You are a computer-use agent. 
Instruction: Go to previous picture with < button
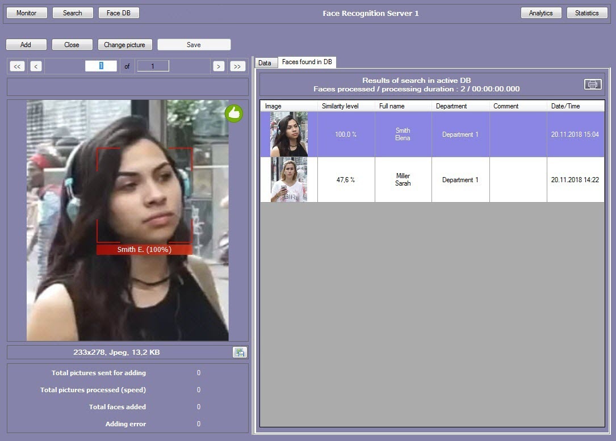click(x=36, y=66)
